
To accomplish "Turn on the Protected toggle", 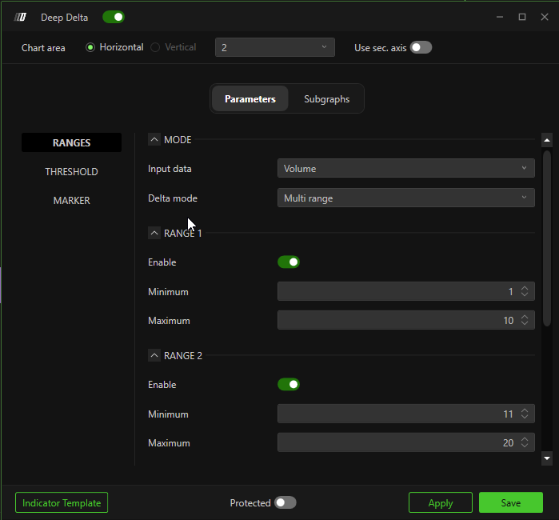I will coord(285,502).
